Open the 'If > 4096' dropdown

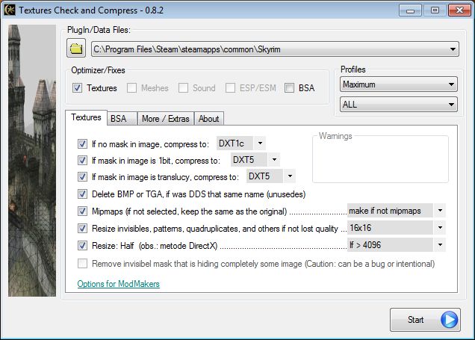coord(397,244)
